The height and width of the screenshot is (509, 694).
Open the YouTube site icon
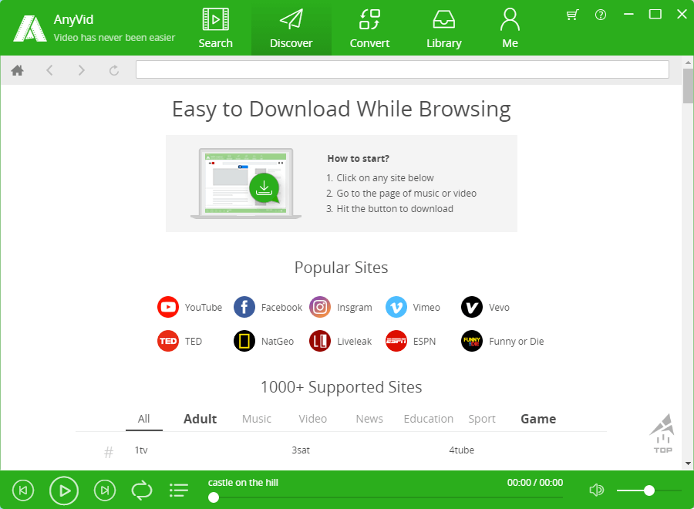[x=168, y=307]
